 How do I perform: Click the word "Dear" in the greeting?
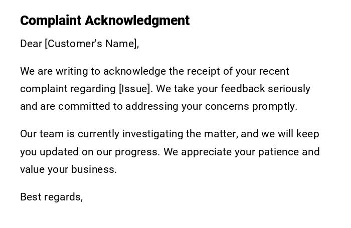click(31, 44)
